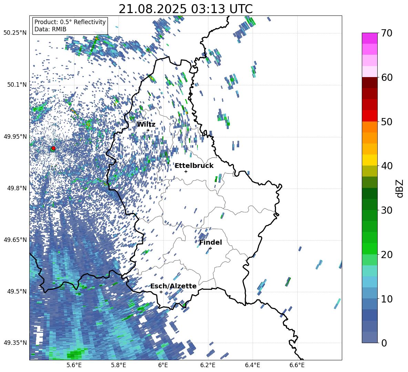Viewport: 408px width, 372px height.
Task: Click the bright red colorbar segment near 50
Action: [369, 116]
